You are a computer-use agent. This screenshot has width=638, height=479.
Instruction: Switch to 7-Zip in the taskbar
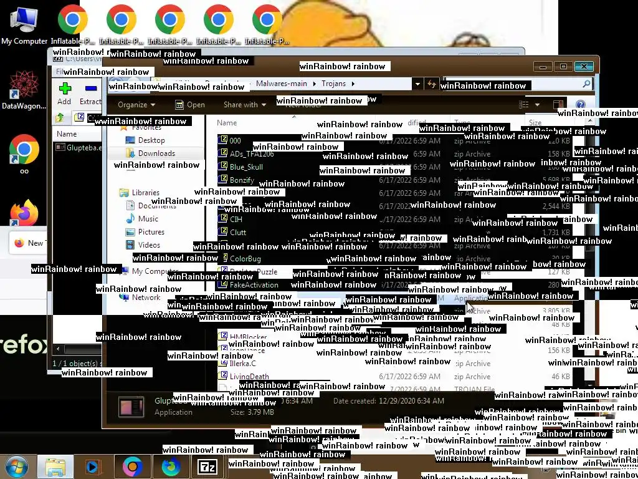207,467
